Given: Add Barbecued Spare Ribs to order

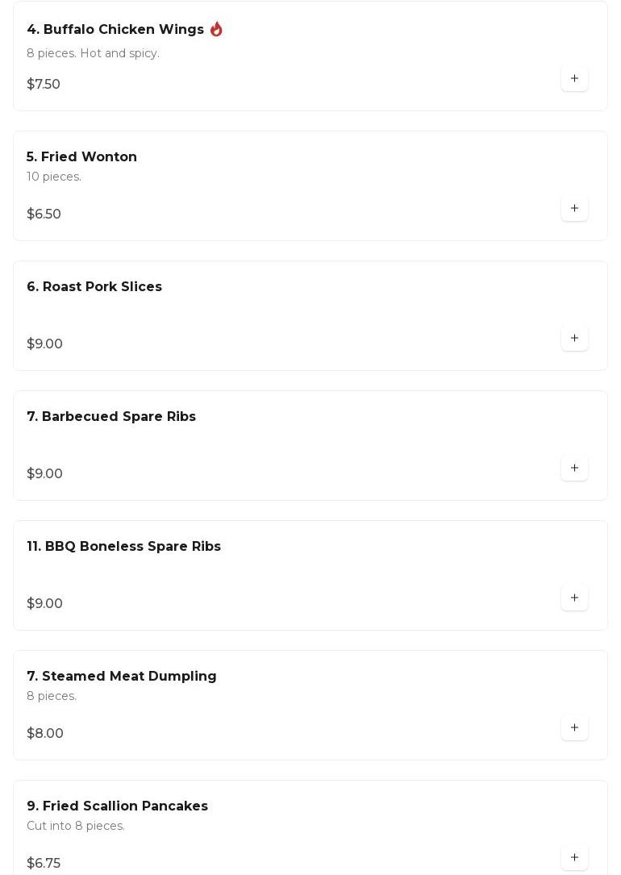Looking at the screenshot, I should [574, 468].
